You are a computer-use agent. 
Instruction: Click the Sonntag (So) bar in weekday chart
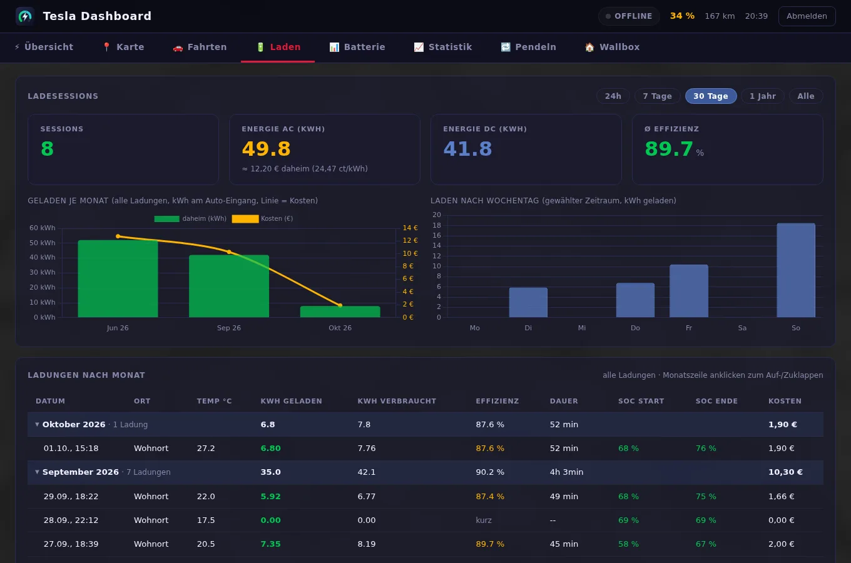(x=796, y=270)
